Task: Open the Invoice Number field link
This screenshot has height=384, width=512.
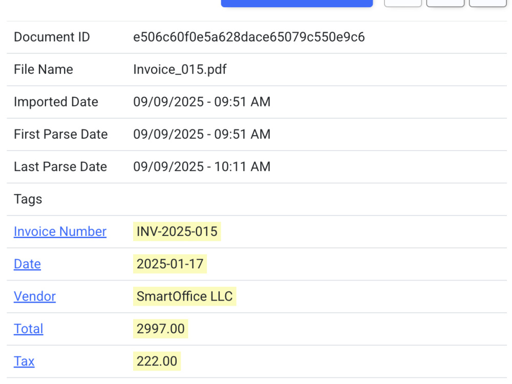Action: point(60,231)
